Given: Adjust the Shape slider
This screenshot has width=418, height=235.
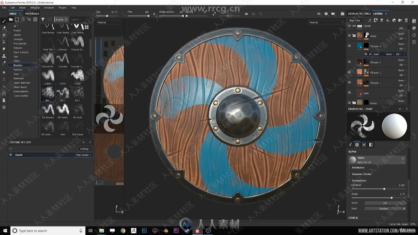Looking at the screenshot, I should [x=378, y=198].
